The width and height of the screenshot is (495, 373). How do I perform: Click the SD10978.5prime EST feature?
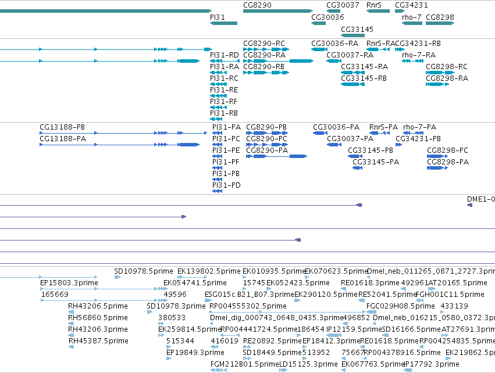(x=117, y=277)
